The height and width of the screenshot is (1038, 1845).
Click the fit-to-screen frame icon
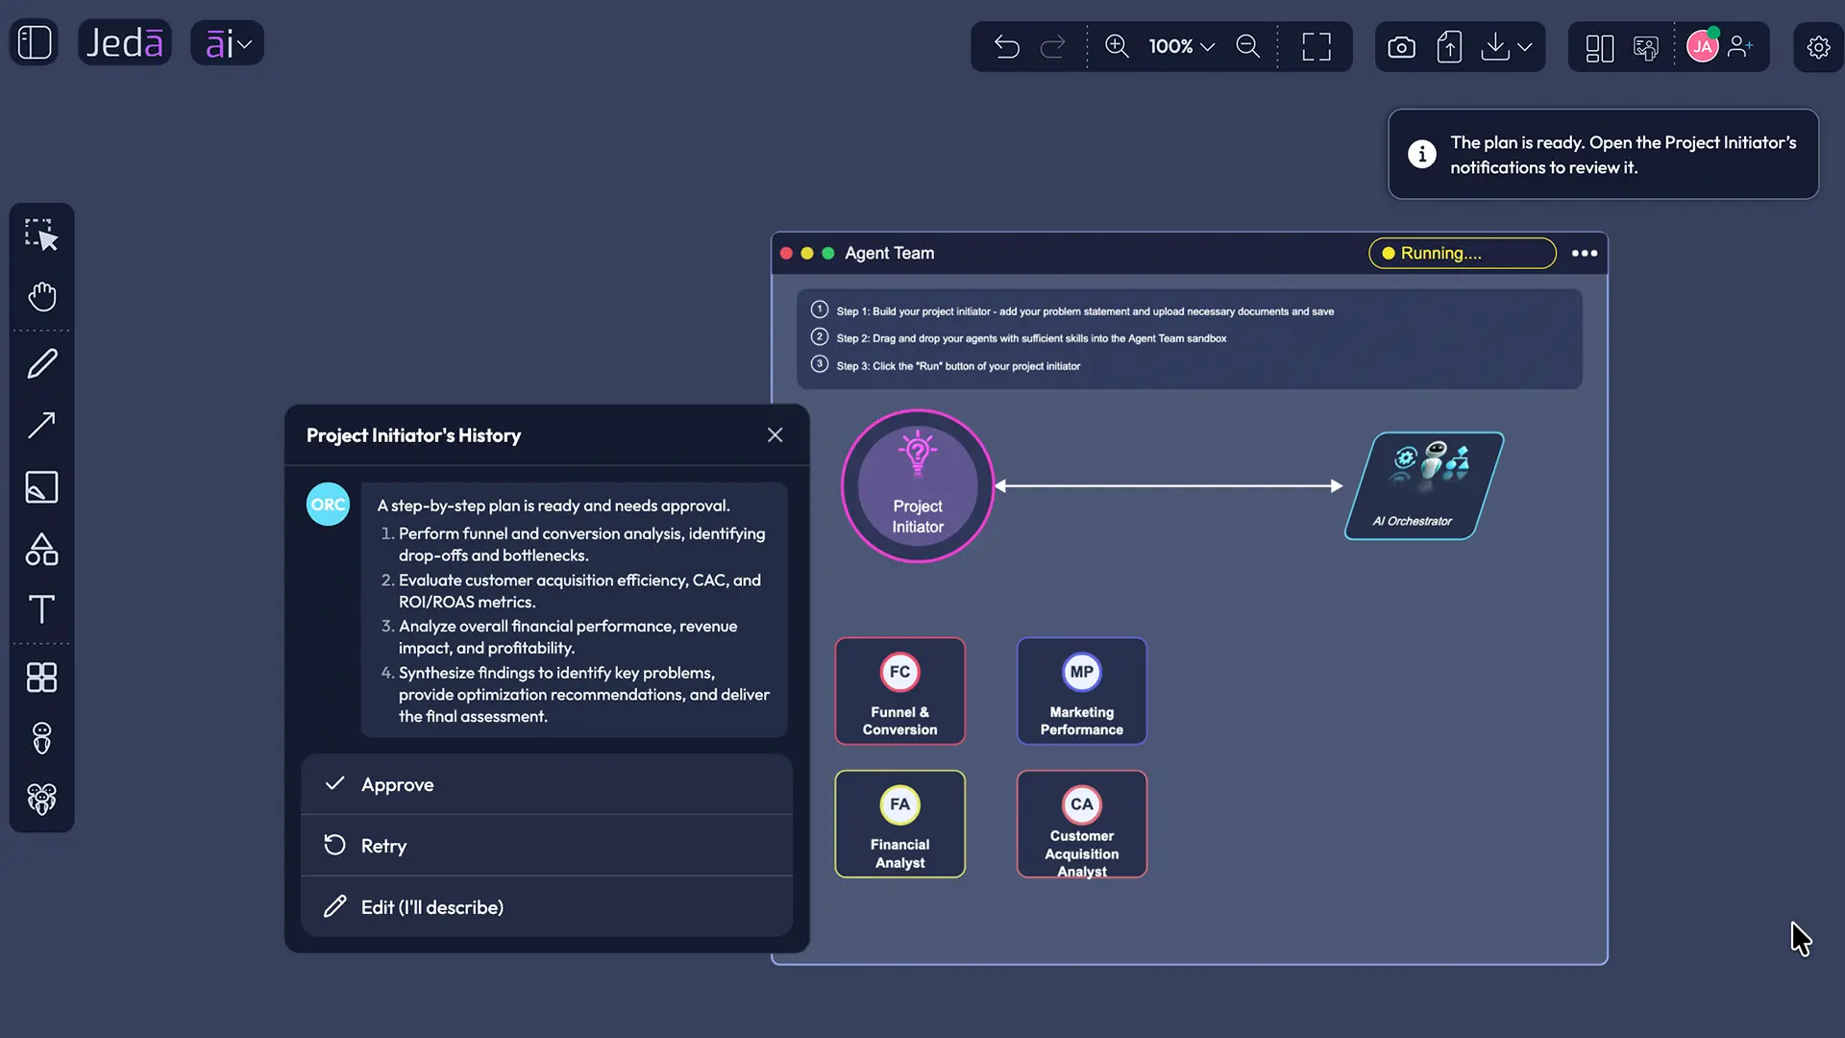tap(1316, 46)
